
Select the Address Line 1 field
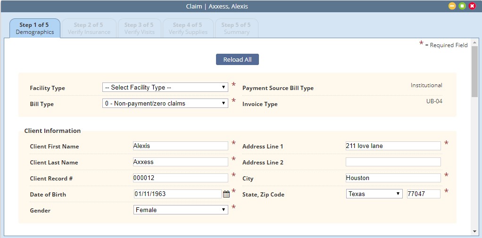point(393,146)
